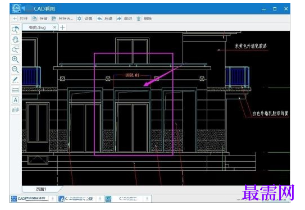
Task: Click second CAD editor promo link
Action: [x=76, y=199]
